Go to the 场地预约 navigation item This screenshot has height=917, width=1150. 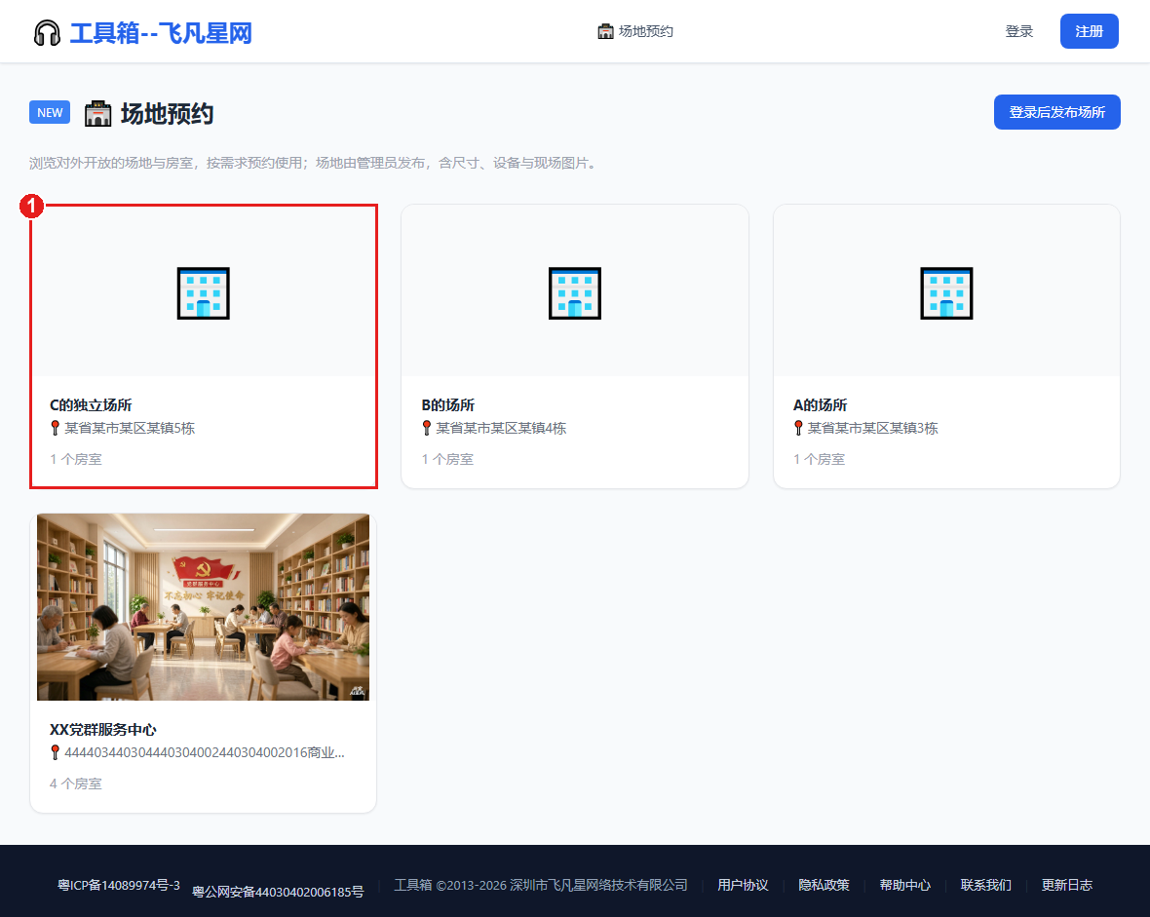coord(635,31)
